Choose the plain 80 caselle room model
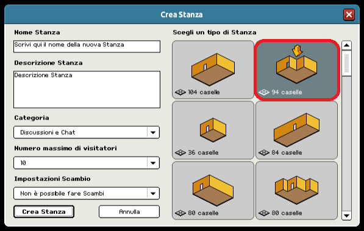 [213, 191]
